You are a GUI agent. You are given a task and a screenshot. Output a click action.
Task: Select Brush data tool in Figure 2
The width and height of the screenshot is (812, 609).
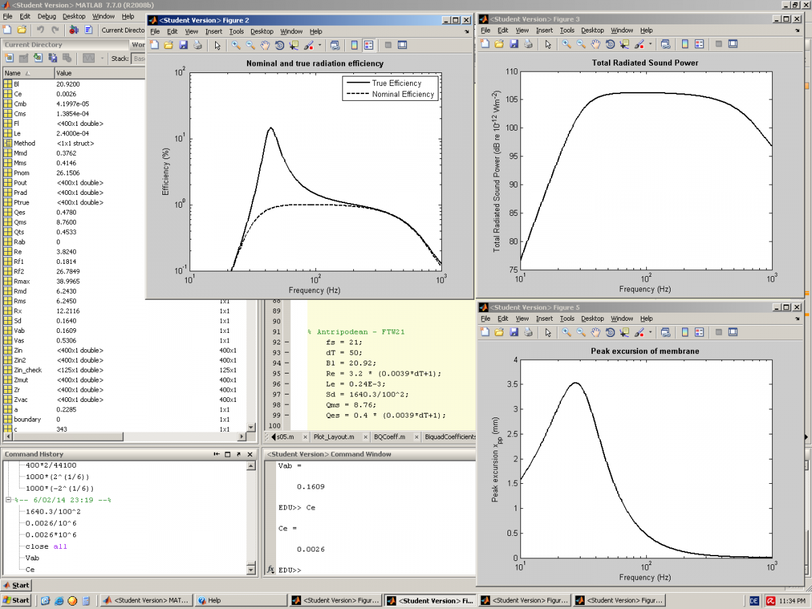pyautogui.click(x=308, y=45)
